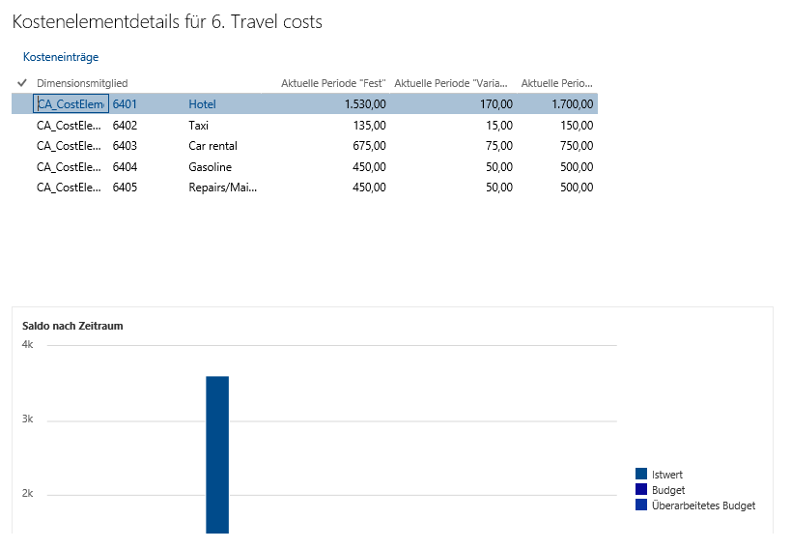Open the Hotel link in row 6401
This screenshot has height=549, width=791.
(202, 104)
